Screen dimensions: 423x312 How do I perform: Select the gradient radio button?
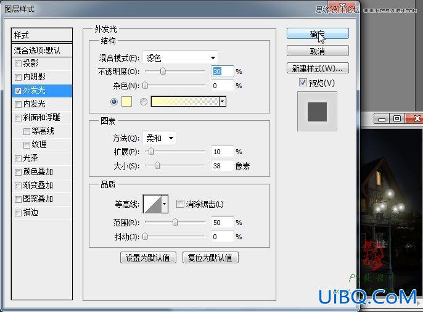coord(144,102)
